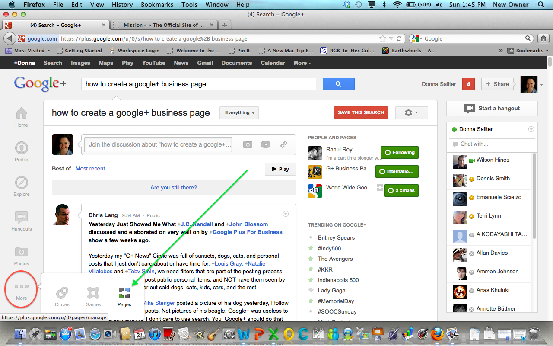This screenshot has width=553, height=346.
Task: Attach a photo using camera icon
Action: click(248, 144)
